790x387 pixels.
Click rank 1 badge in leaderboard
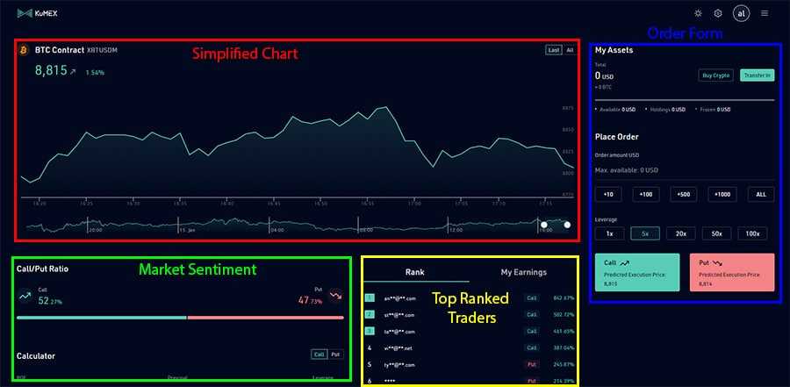pos(370,298)
